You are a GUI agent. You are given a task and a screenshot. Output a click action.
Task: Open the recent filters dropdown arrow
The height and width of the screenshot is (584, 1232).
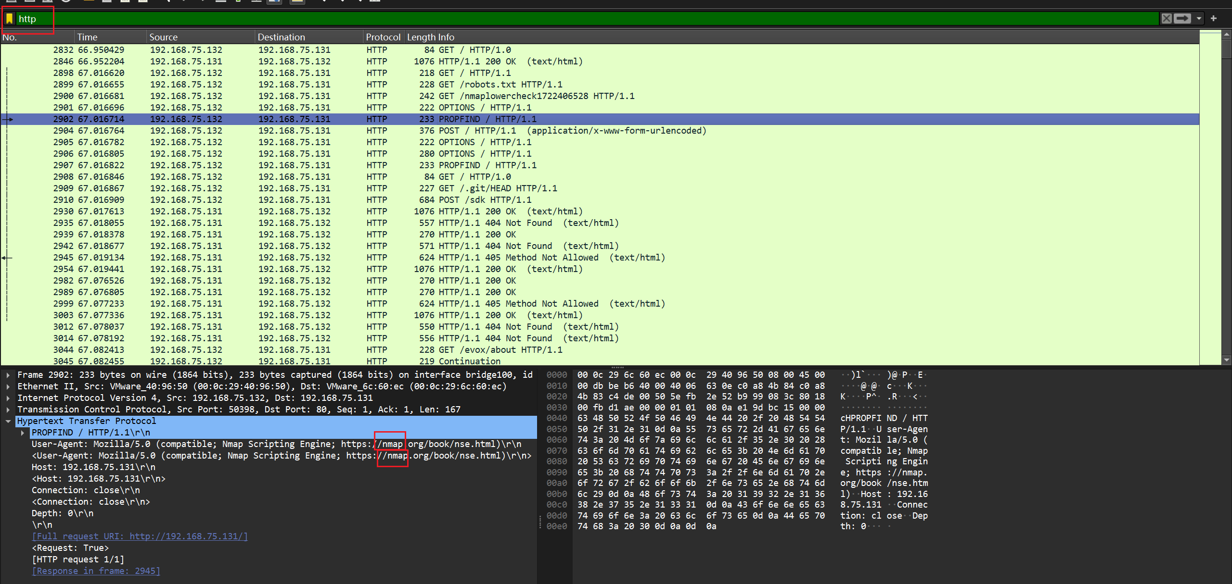(1199, 19)
